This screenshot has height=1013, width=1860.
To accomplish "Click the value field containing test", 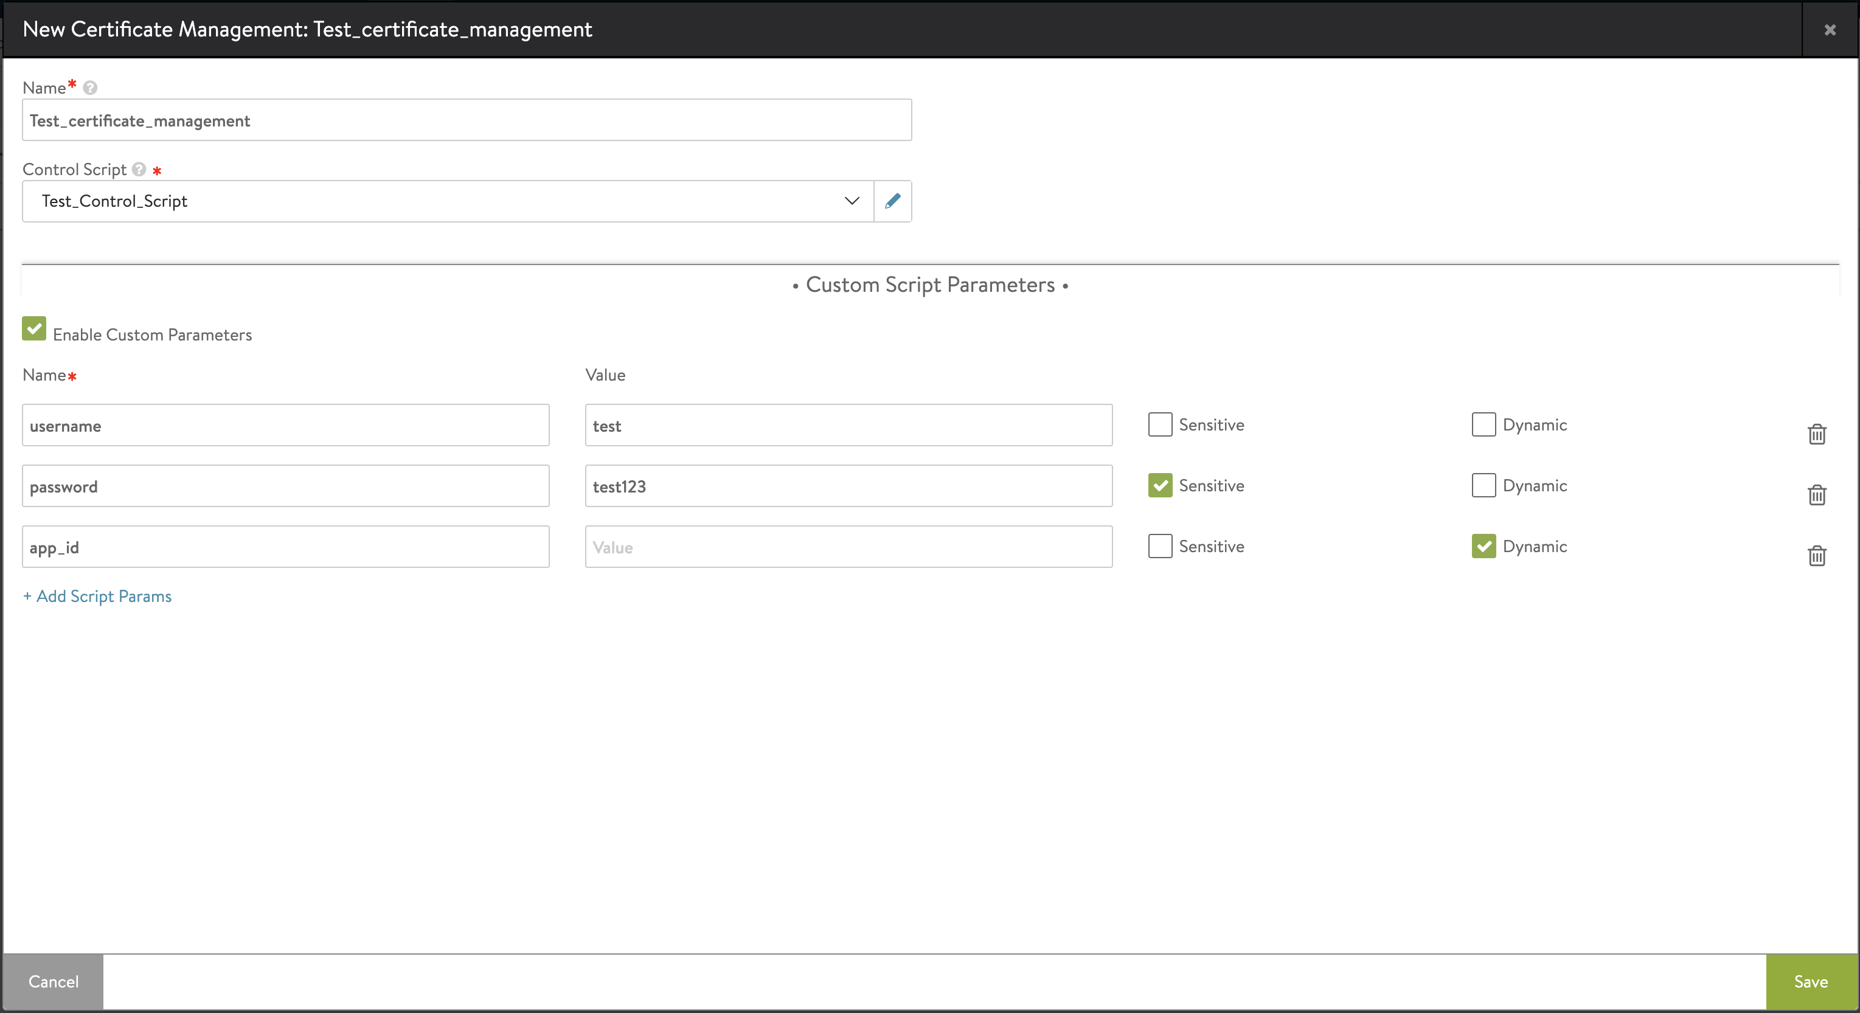I will tap(848, 425).
